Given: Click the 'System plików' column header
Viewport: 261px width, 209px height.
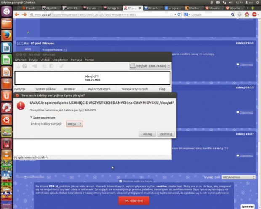Looking at the screenshot, I should point(45,89).
